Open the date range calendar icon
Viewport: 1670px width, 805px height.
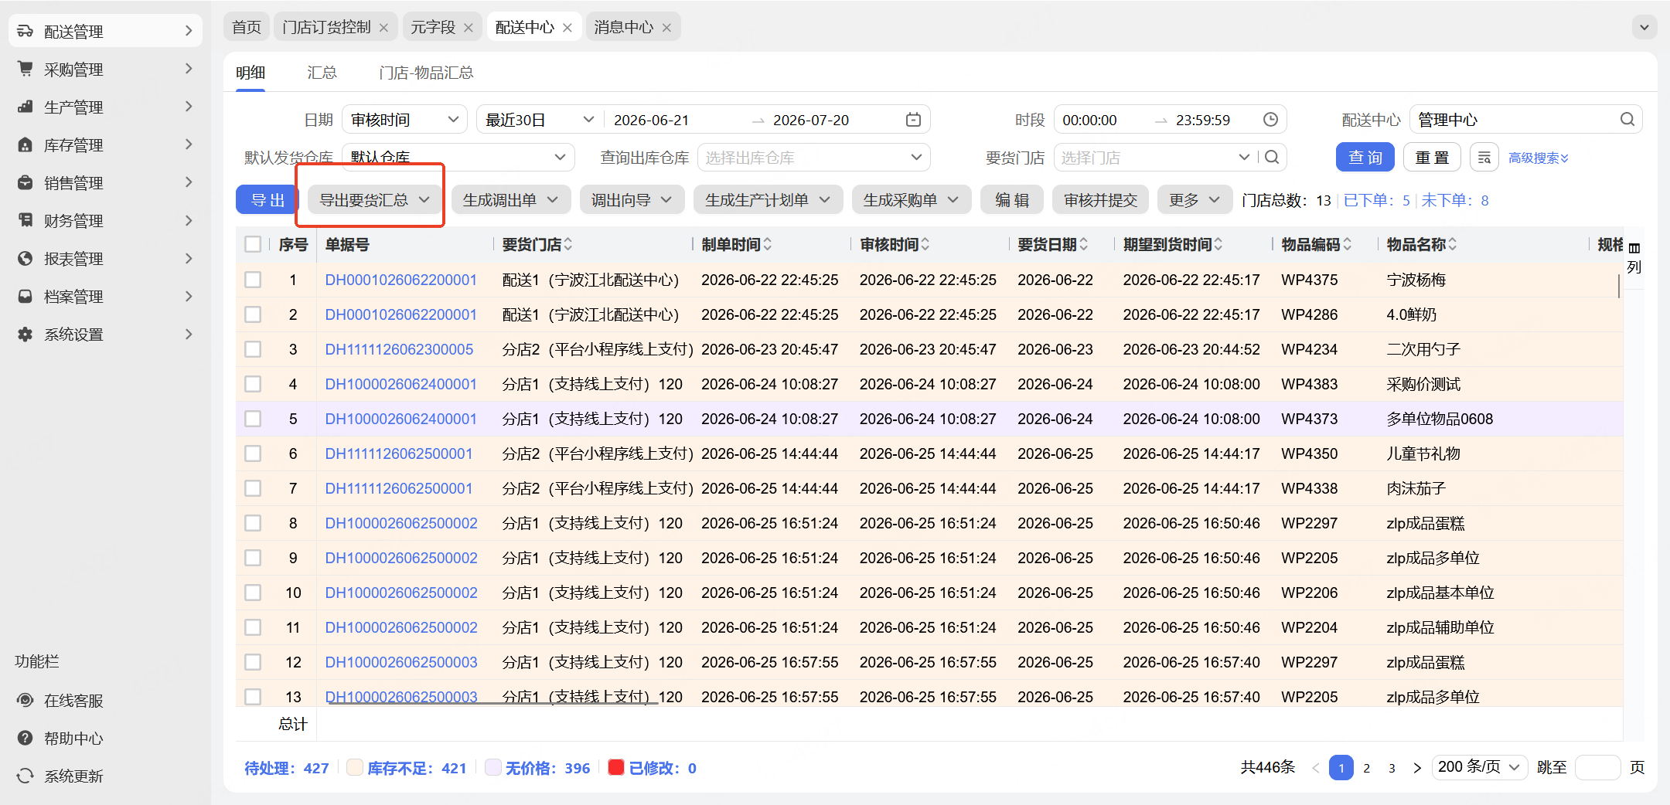pos(913,120)
